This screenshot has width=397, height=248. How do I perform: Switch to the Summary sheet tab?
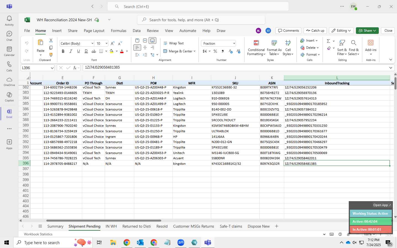(55, 226)
